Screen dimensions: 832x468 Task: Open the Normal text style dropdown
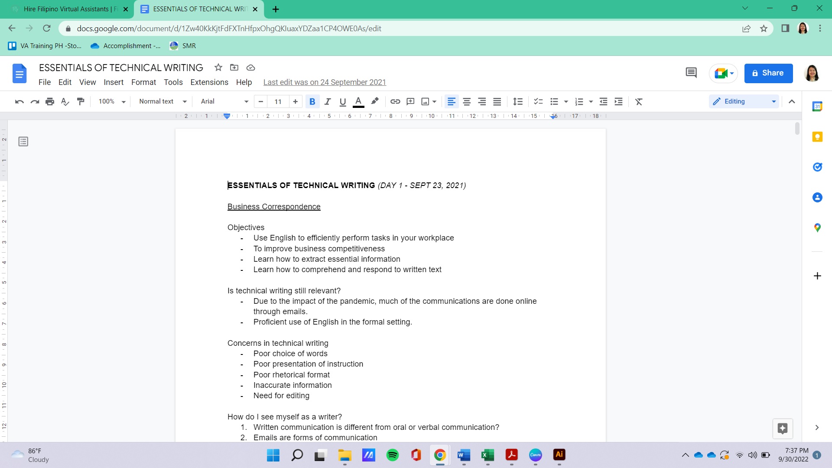(162, 101)
